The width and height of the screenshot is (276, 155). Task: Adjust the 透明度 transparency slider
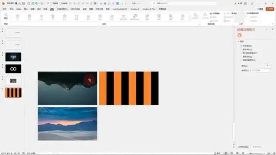[x=253, y=71]
